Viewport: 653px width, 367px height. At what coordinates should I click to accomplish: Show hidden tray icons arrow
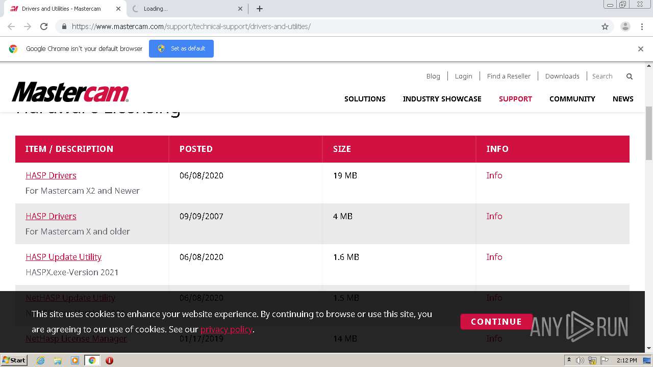(x=569, y=360)
